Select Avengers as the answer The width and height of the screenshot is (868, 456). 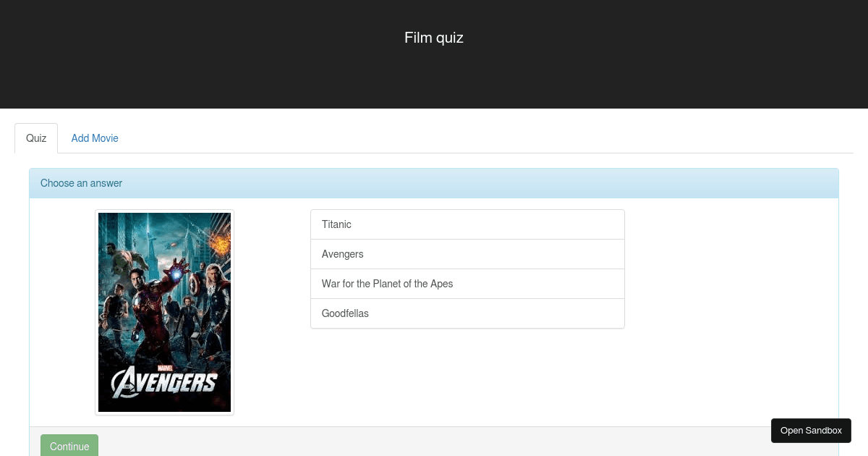467,254
